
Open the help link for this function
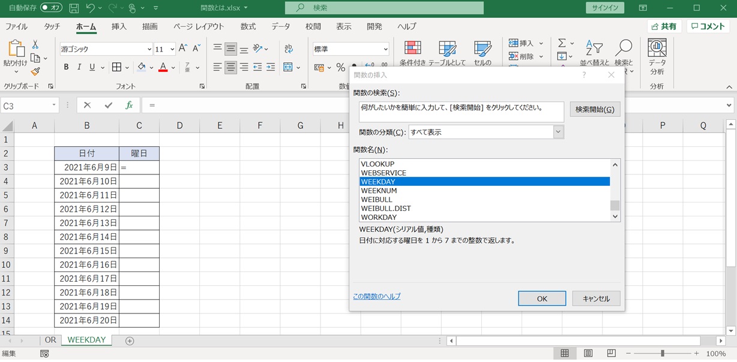(376, 296)
